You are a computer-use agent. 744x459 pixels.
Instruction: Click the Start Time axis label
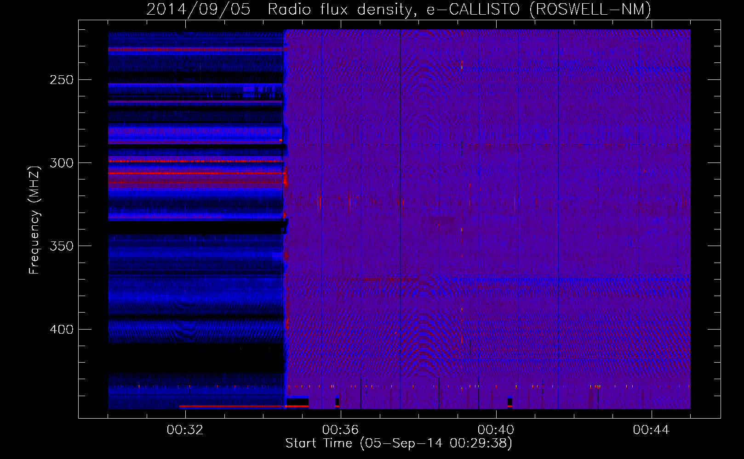coord(399,443)
